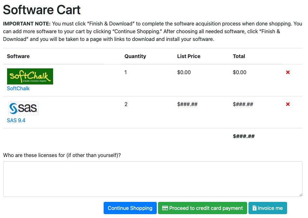308x218 pixels.
Task: Remove SoftChalk from cart with red X
Action: coord(288,72)
